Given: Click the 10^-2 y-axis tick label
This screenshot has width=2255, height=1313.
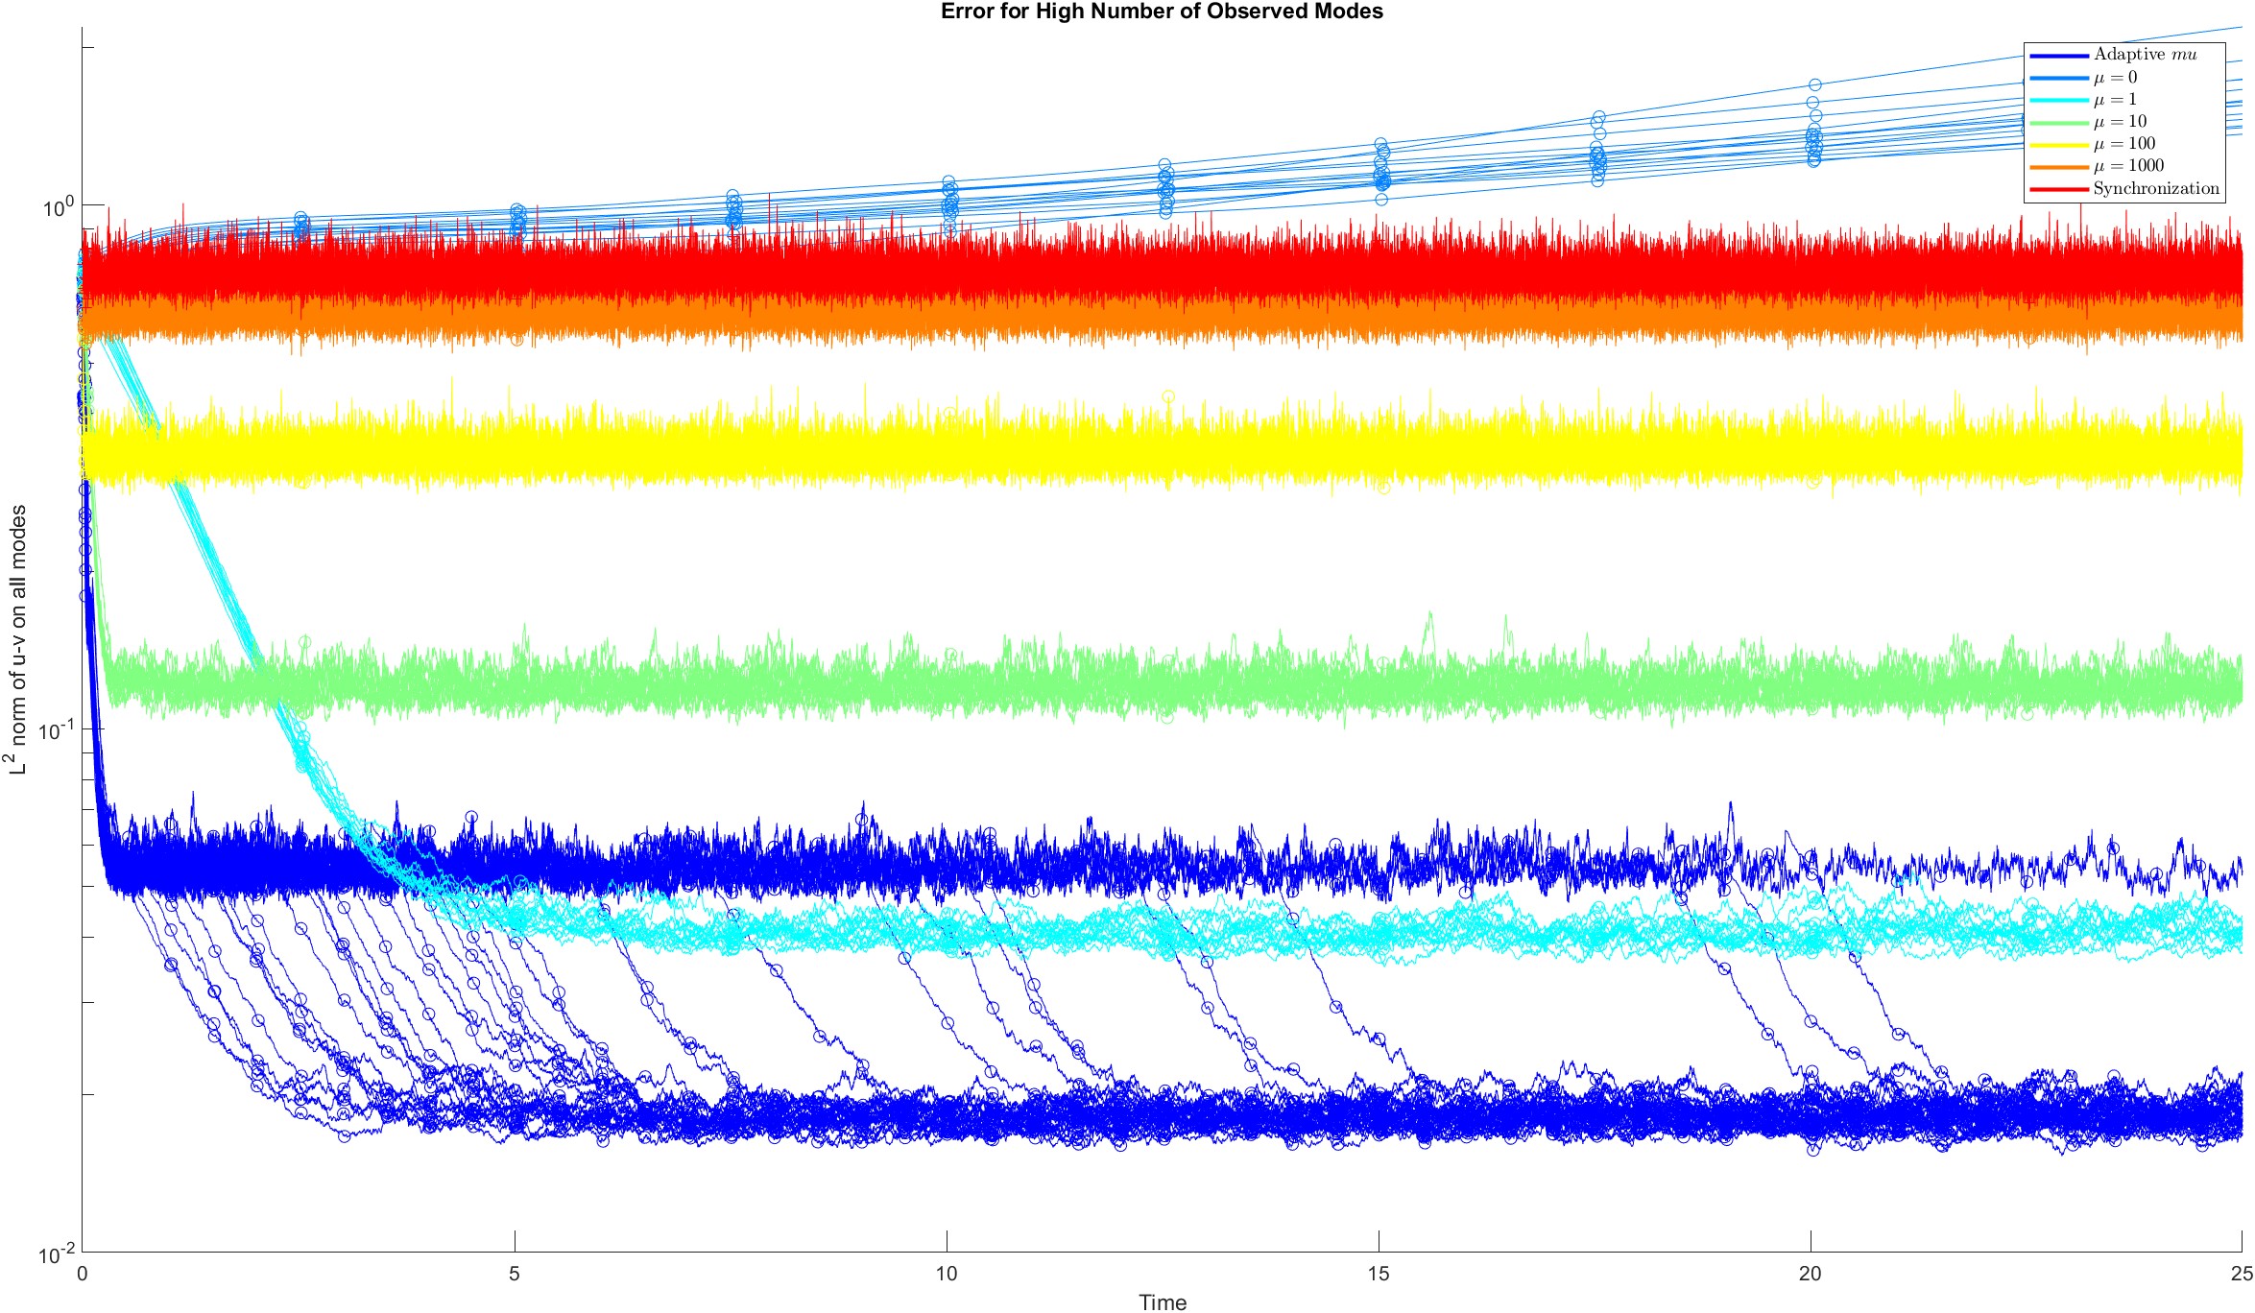Looking at the screenshot, I should click(55, 1254).
